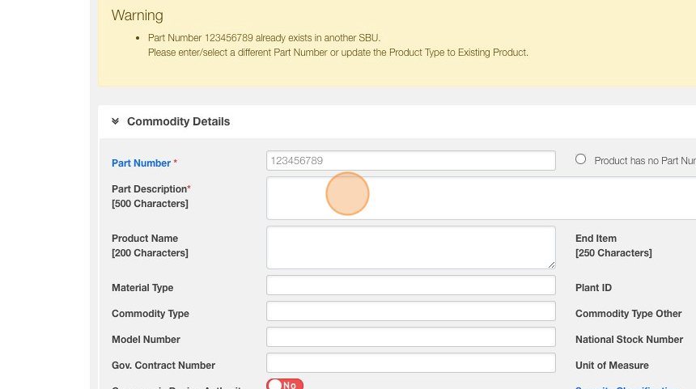Click the Commodity Type input box

[410, 311]
